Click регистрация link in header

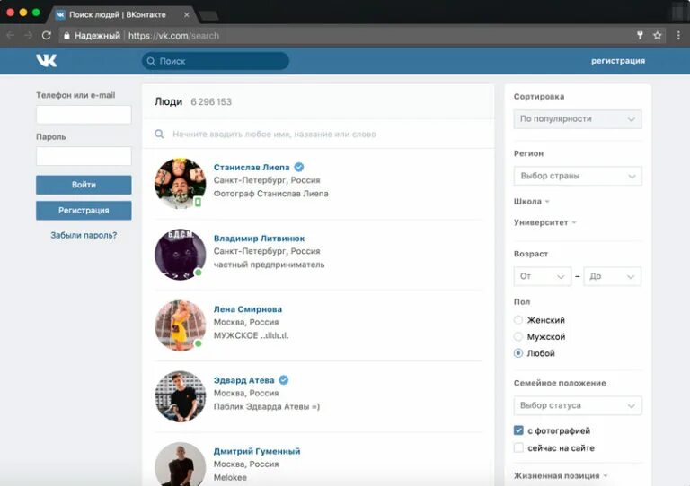point(618,61)
